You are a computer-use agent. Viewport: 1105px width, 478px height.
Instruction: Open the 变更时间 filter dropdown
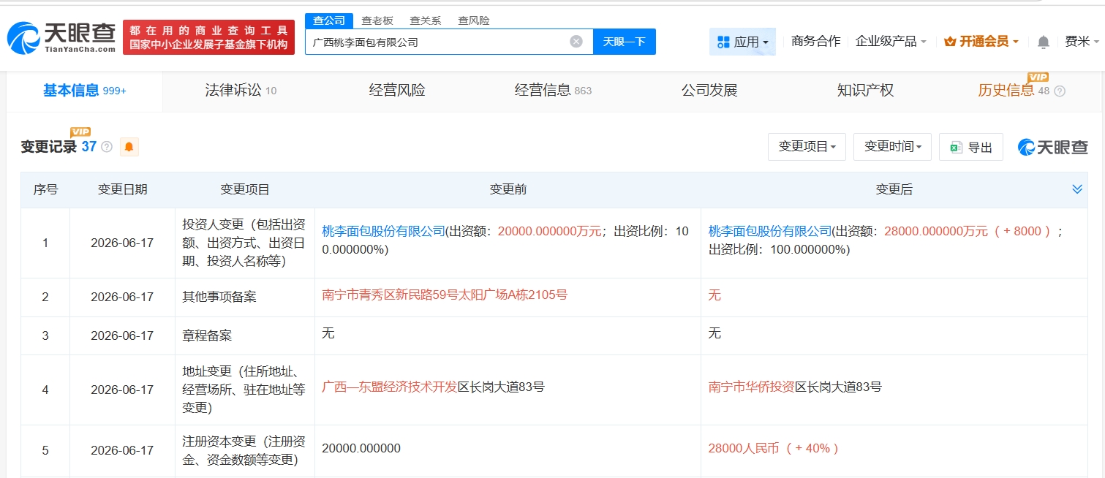tap(892, 147)
